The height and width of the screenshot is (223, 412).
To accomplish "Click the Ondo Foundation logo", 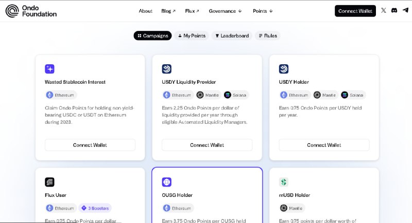I will (31, 11).
